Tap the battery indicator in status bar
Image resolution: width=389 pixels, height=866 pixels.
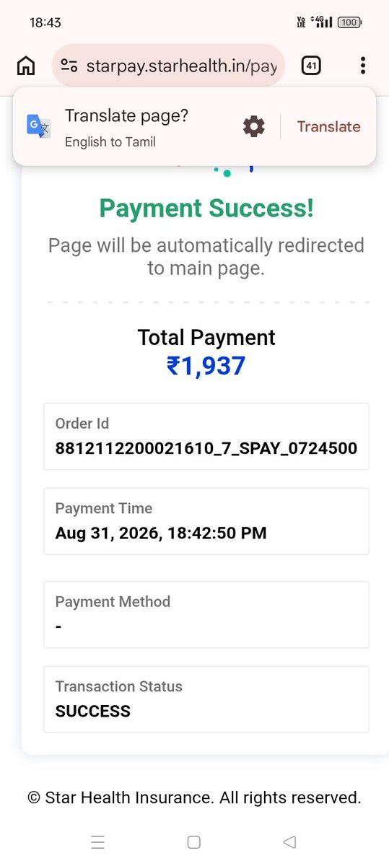(349, 22)
